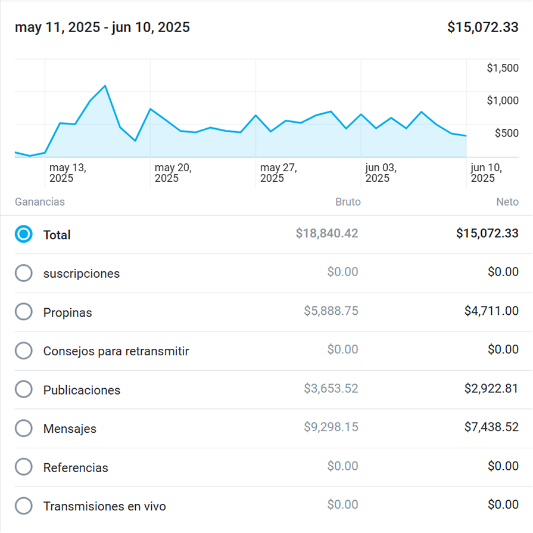Select Transmisiones en vivo radio button

[24, 506]
